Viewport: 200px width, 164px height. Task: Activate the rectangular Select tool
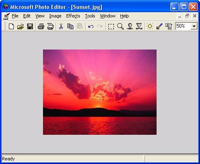[x=111, y=26]
